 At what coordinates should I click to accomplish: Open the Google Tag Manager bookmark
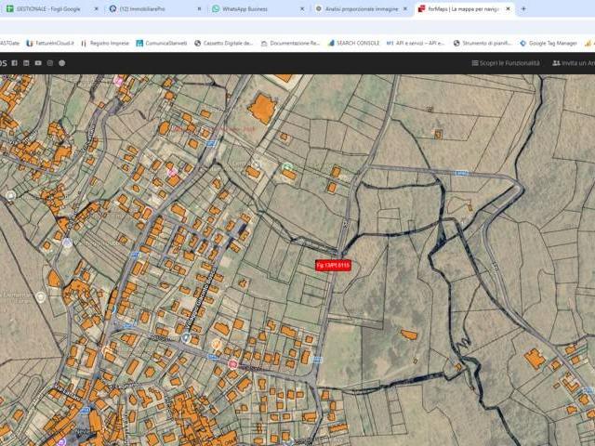(549, 44)
